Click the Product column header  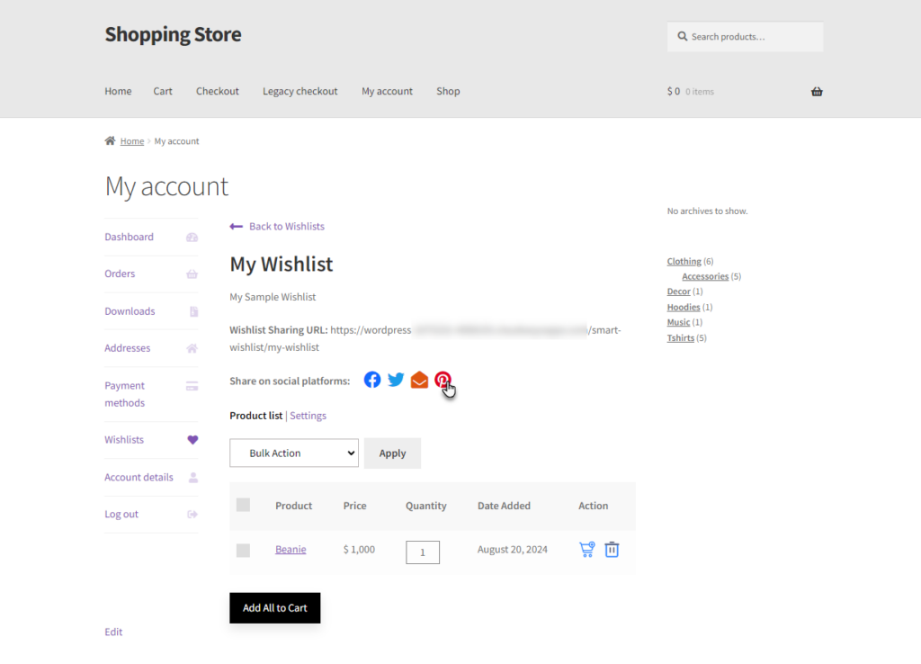(x=294, y=506)
